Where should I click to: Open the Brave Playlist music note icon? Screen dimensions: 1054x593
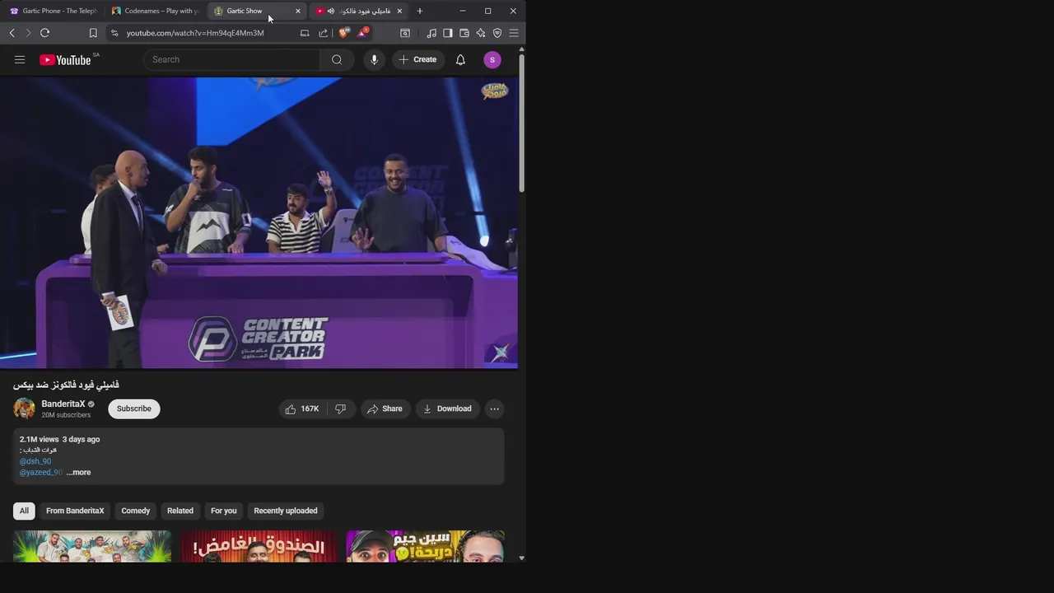pyautogui.click(x=431, y=33)
